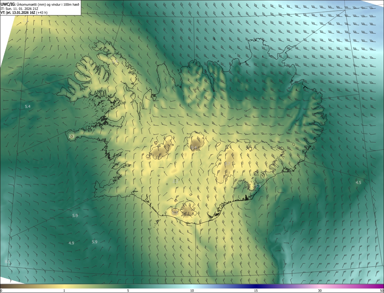Click the '5' tick on the color scale
Viewport: 384px width, 293px height.
coord(128,291)
